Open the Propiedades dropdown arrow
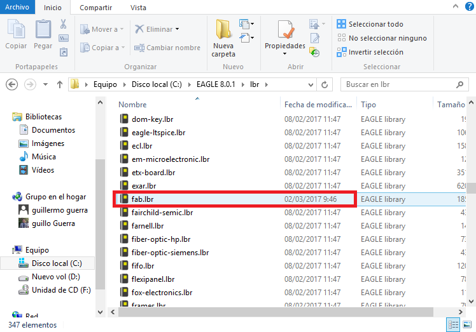This screenshot has height=332, width=476. pyautogui.click(x=284, y=54)
